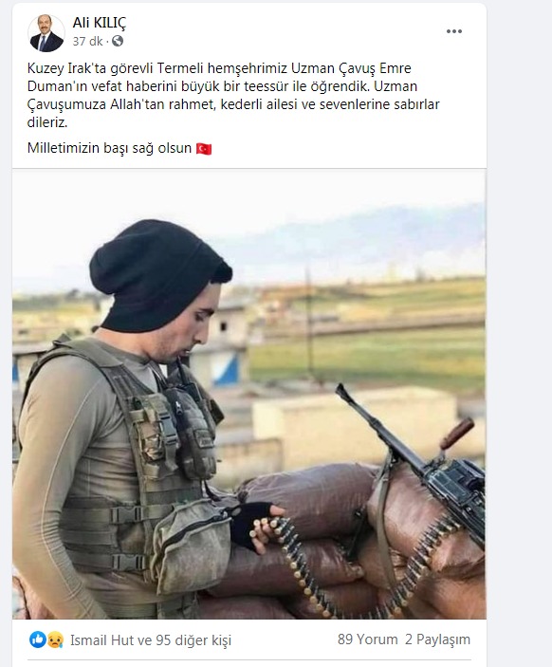The width and height of the screenshot is (552, 667).
Task: View who reacted: Ismail Hut ve 95 diğer kişi
Action: (151, 639)
